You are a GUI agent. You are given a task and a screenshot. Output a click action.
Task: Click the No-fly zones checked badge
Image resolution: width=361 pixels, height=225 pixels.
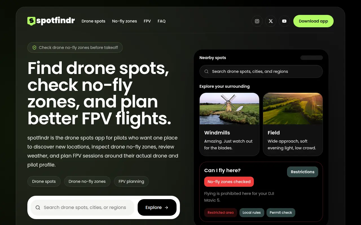click(x=229, y=182)
